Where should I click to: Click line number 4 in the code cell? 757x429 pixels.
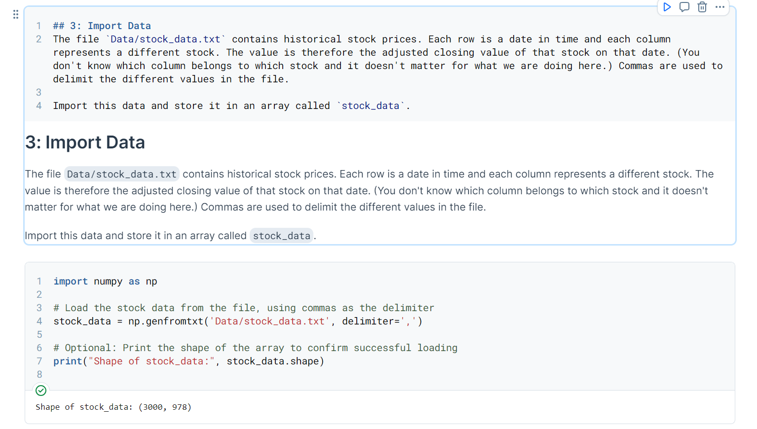[39, 321]
